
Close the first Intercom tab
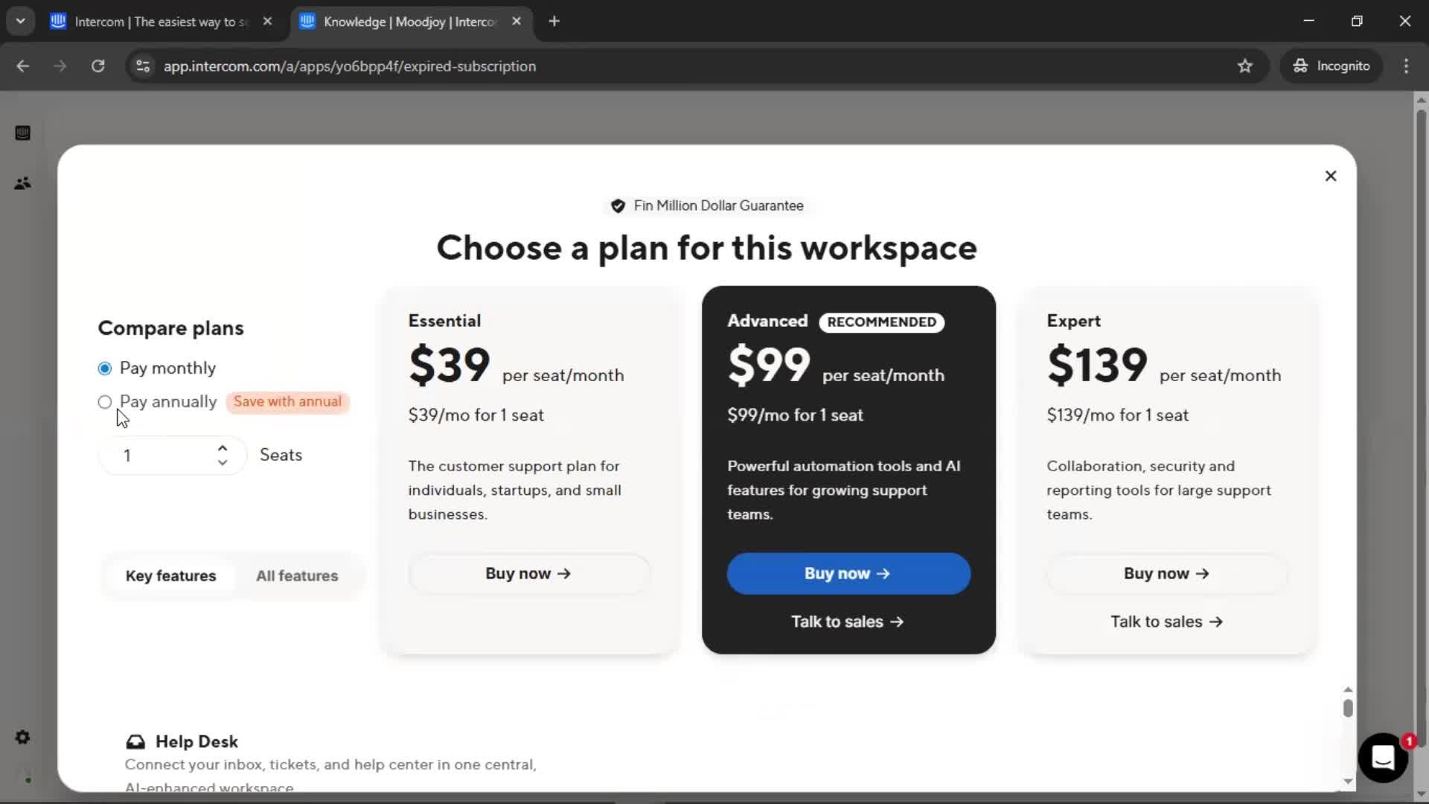(x=267, y=22)
